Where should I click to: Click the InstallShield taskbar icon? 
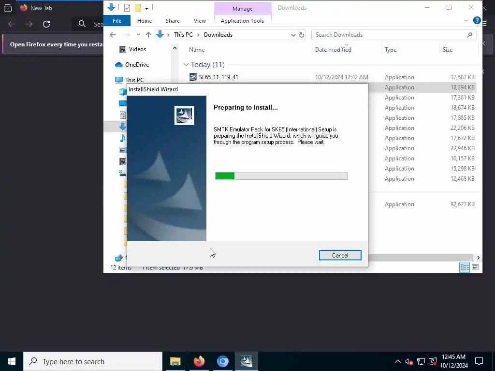pyautogui.click(x=246, y=361)
